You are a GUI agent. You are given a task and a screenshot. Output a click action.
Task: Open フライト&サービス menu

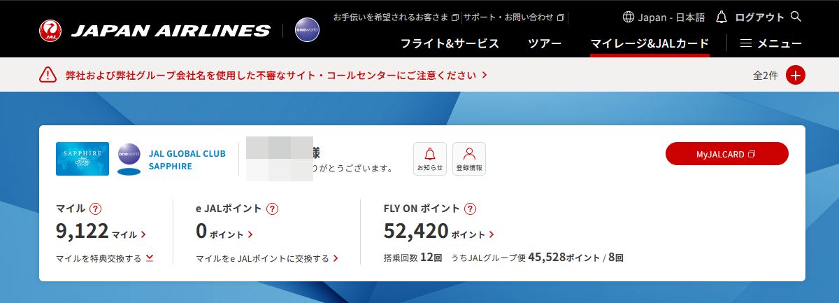pos(450,43)
